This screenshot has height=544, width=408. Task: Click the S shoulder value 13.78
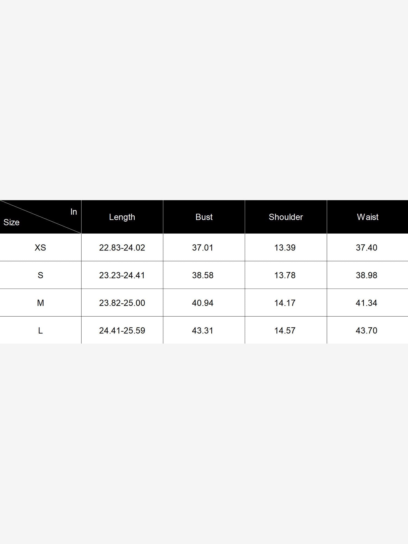285,275
